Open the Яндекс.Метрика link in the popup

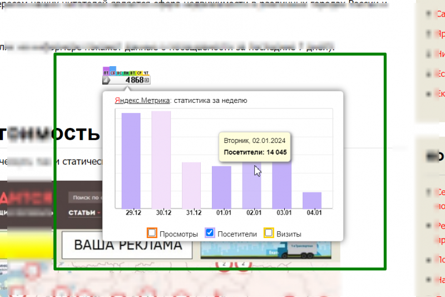(x=142, y=101)
